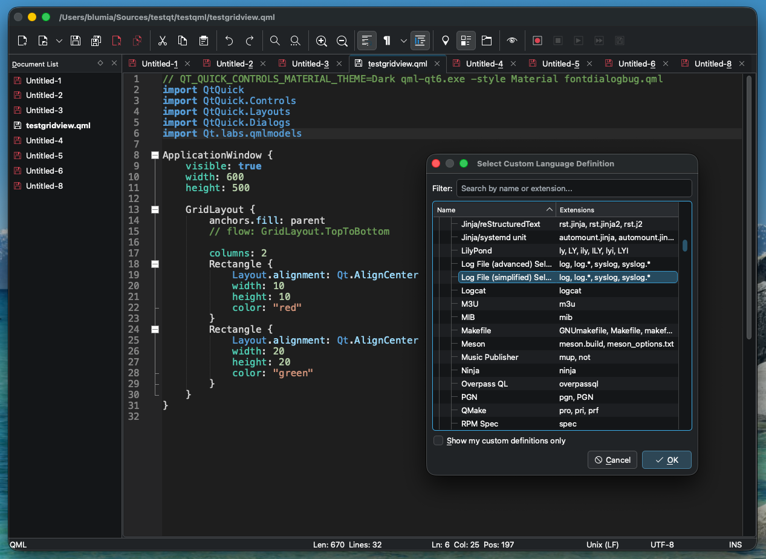766x559 pixels.
Task: Redo the last undone edit
Action: click(x=249, y=41)
